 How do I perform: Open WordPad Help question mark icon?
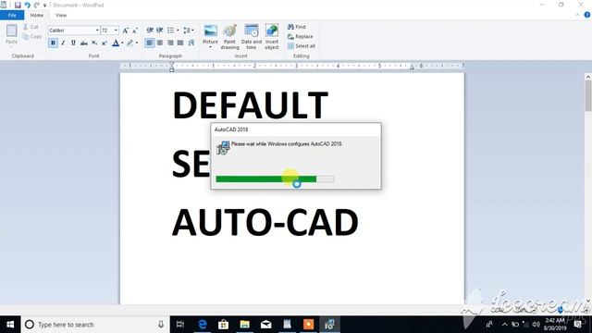pos(587,15)
